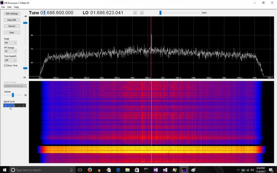Open the Help menu

pyautogui.click(x=16, y=7)
